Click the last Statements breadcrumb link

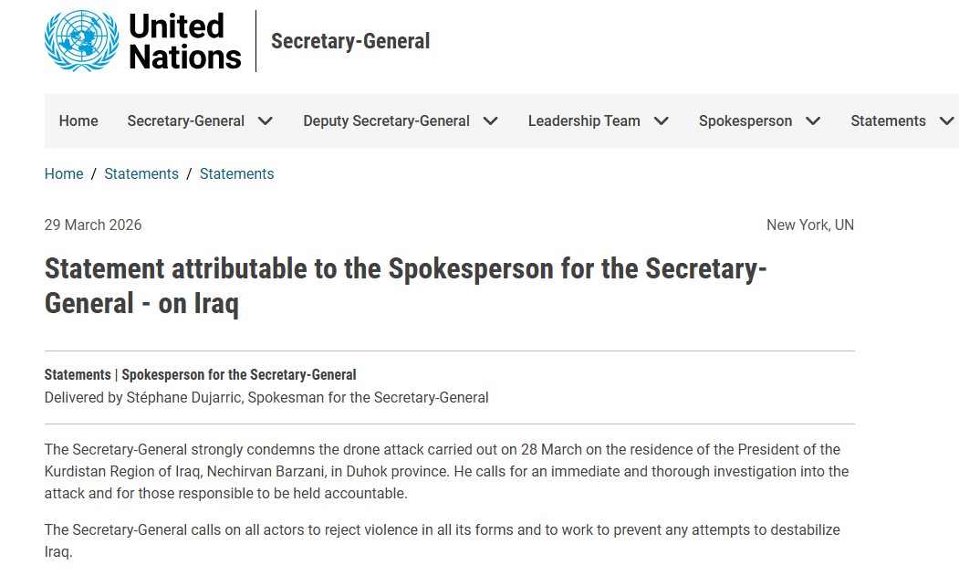pos(236,174)
